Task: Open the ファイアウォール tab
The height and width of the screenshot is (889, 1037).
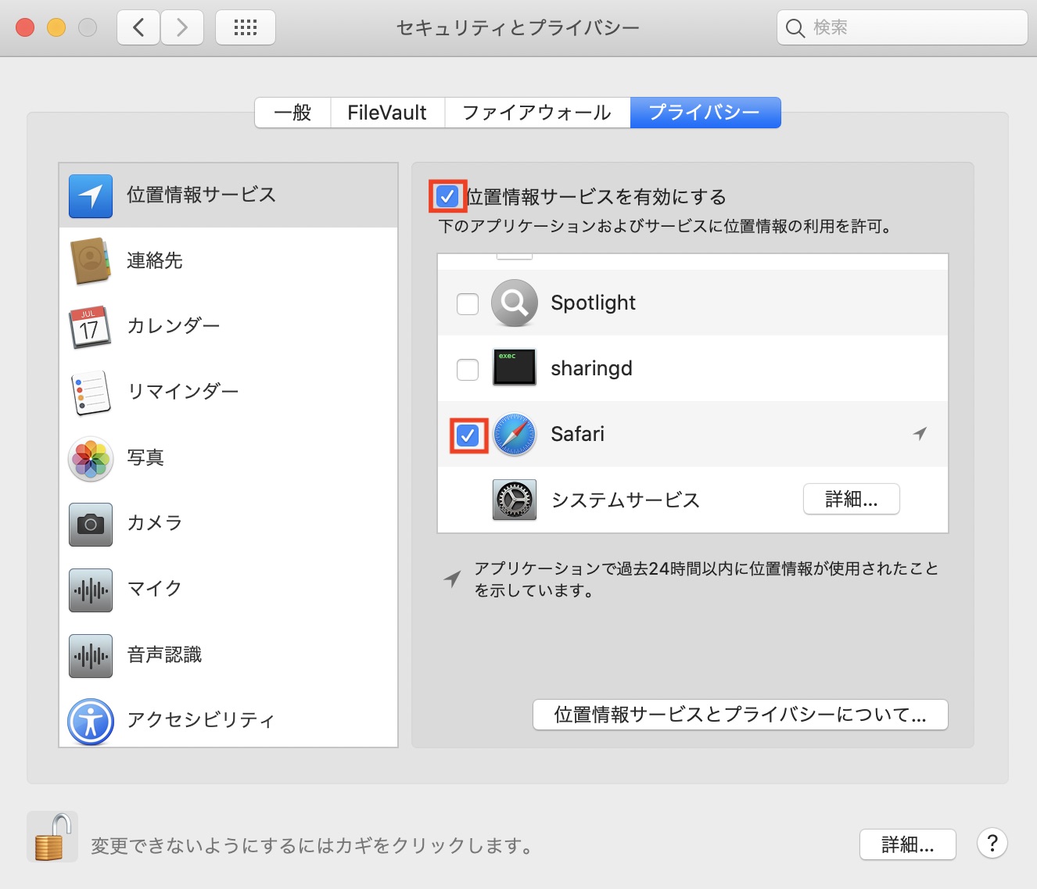Action: (x=536, y=113)
